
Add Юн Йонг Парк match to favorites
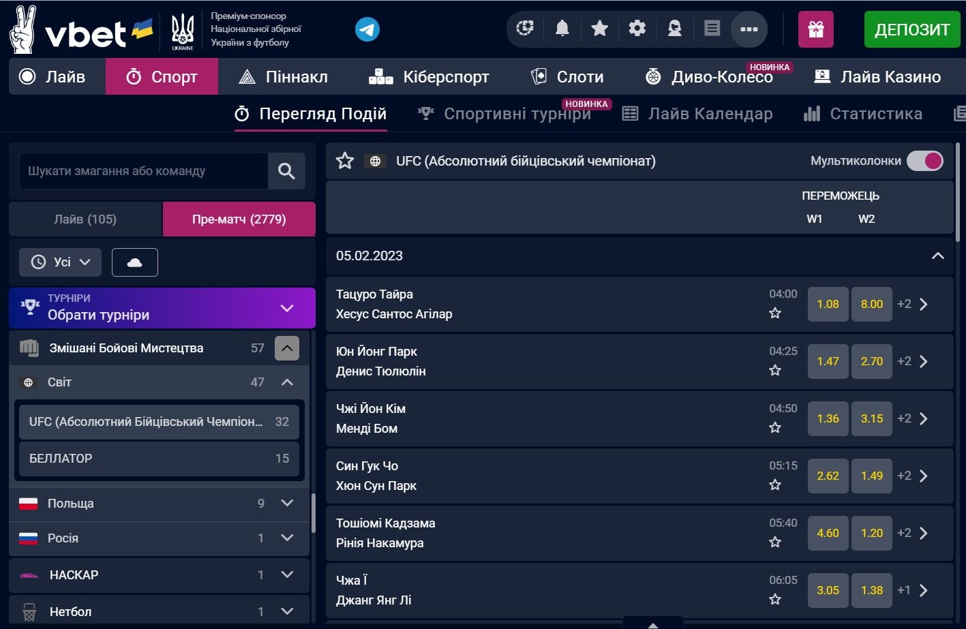click(775, 371)
